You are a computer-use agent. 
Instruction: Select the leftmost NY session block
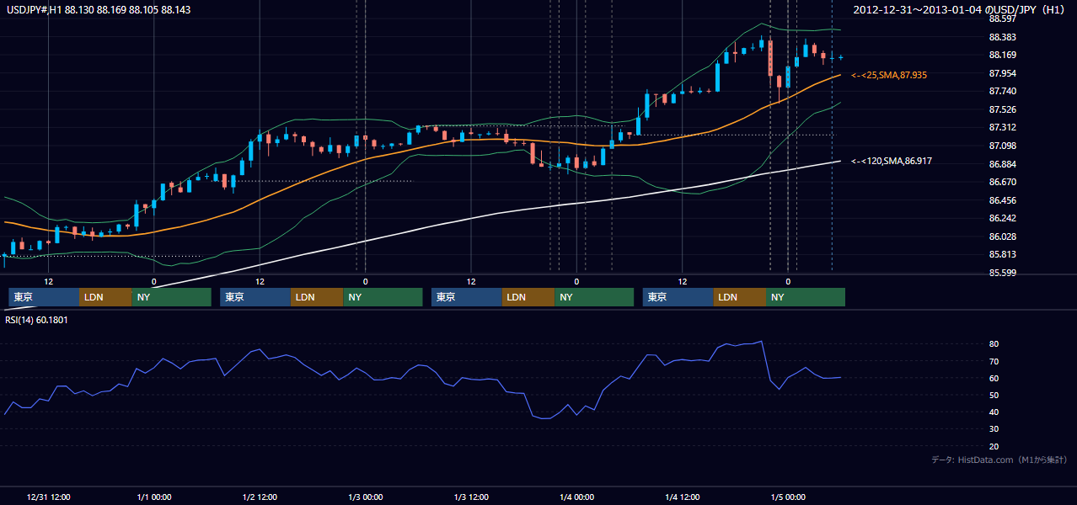pyautogui.click(x=171, y=297)
